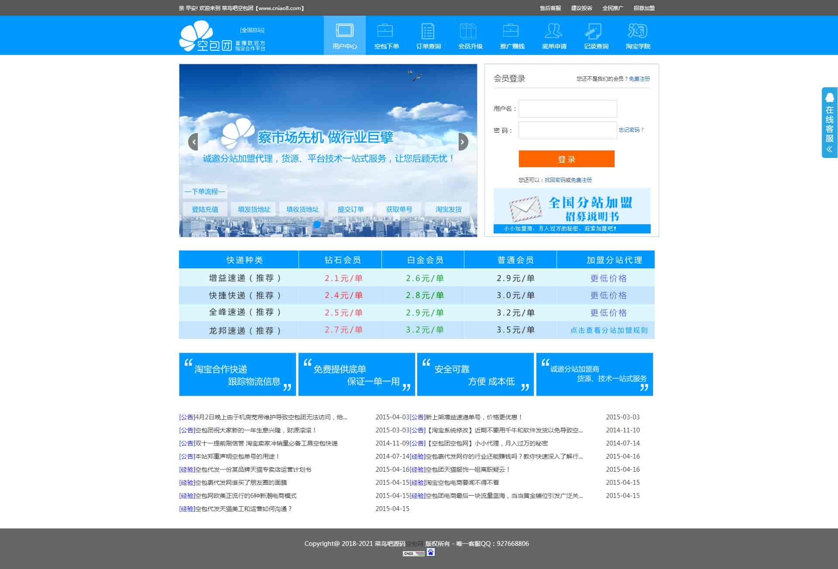Click the blue carousel indicator dot
Viewport: 838px width, 569px height.
317,224
